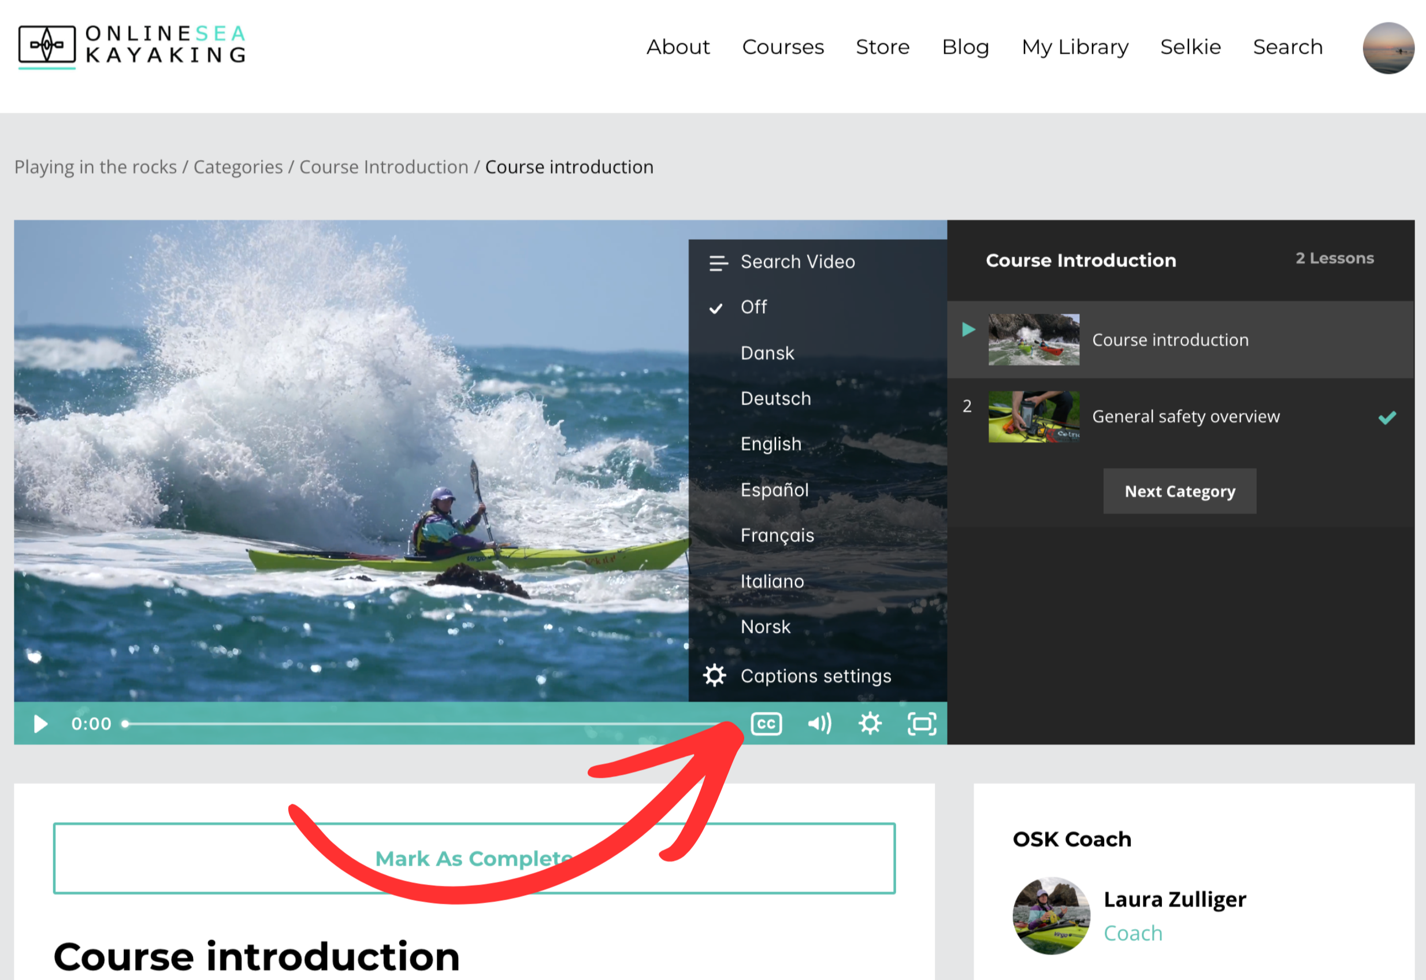Viewport: 1426px width, 980px height.
Task: Open the user profile avatar
Action: click(x=1388, y=48)
